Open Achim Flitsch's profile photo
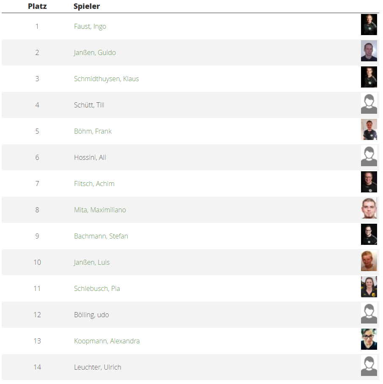 click(x=369, y=182)
